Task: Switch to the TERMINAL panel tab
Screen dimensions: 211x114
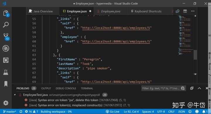Action: tap(87, 88)
